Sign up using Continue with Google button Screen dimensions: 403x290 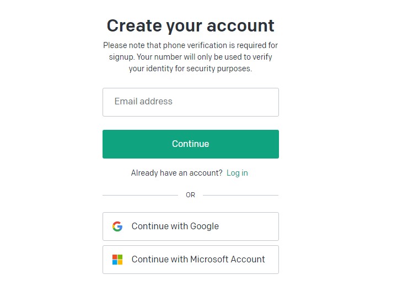click(x=190, y=226)
